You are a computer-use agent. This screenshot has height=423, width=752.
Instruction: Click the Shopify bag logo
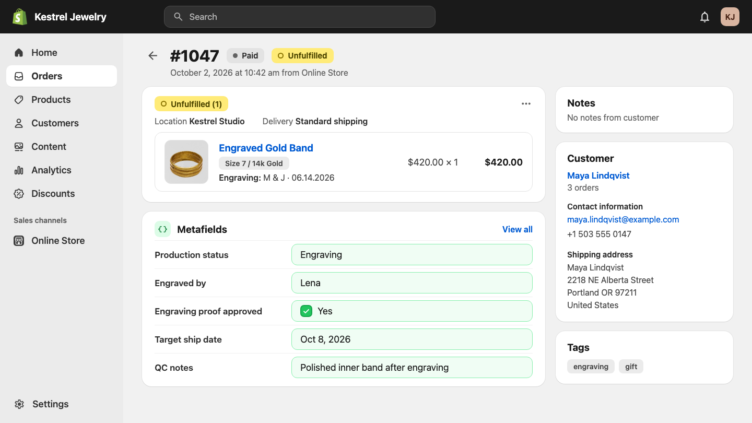(20, 17)
